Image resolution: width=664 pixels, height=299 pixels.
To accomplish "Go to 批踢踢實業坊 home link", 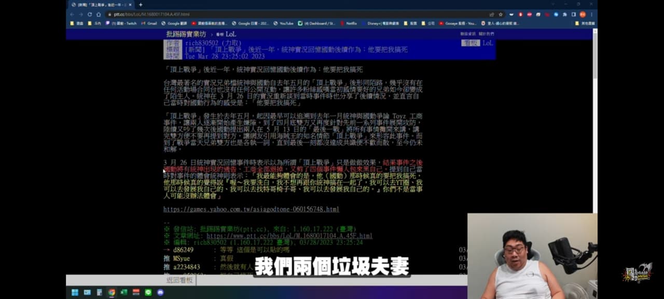I will click(x=186, y=34).
